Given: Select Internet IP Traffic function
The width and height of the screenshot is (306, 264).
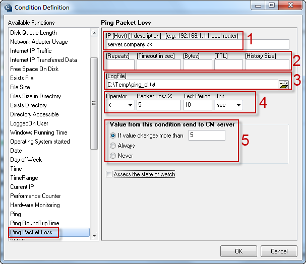Looking at the screenshot, I should 31,51.
